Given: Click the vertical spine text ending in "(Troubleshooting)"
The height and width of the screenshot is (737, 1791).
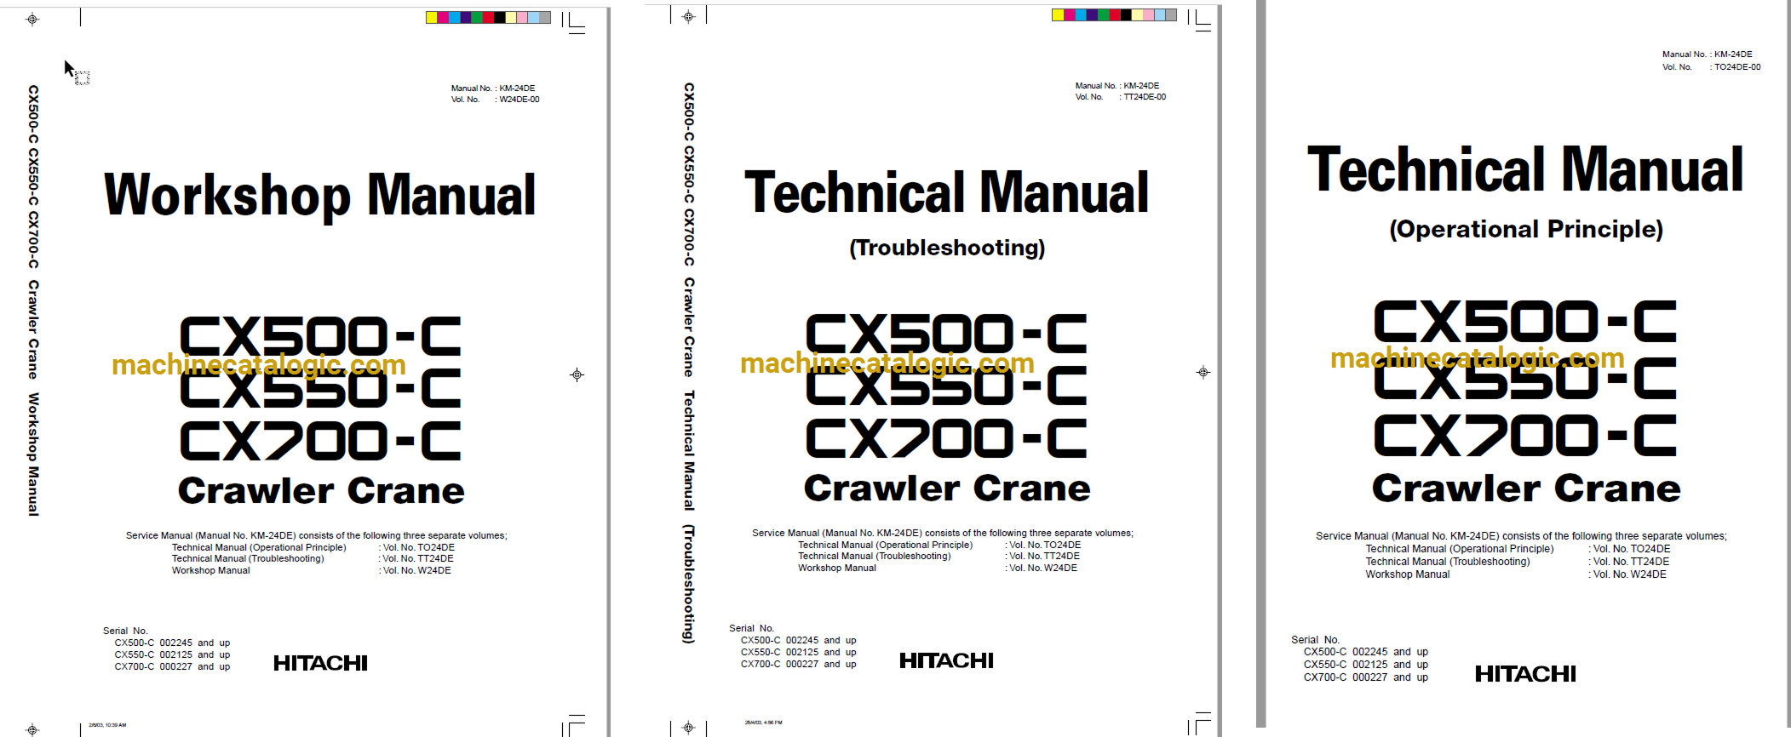Looking at the screenshot, I should click(x=689, y=363).
